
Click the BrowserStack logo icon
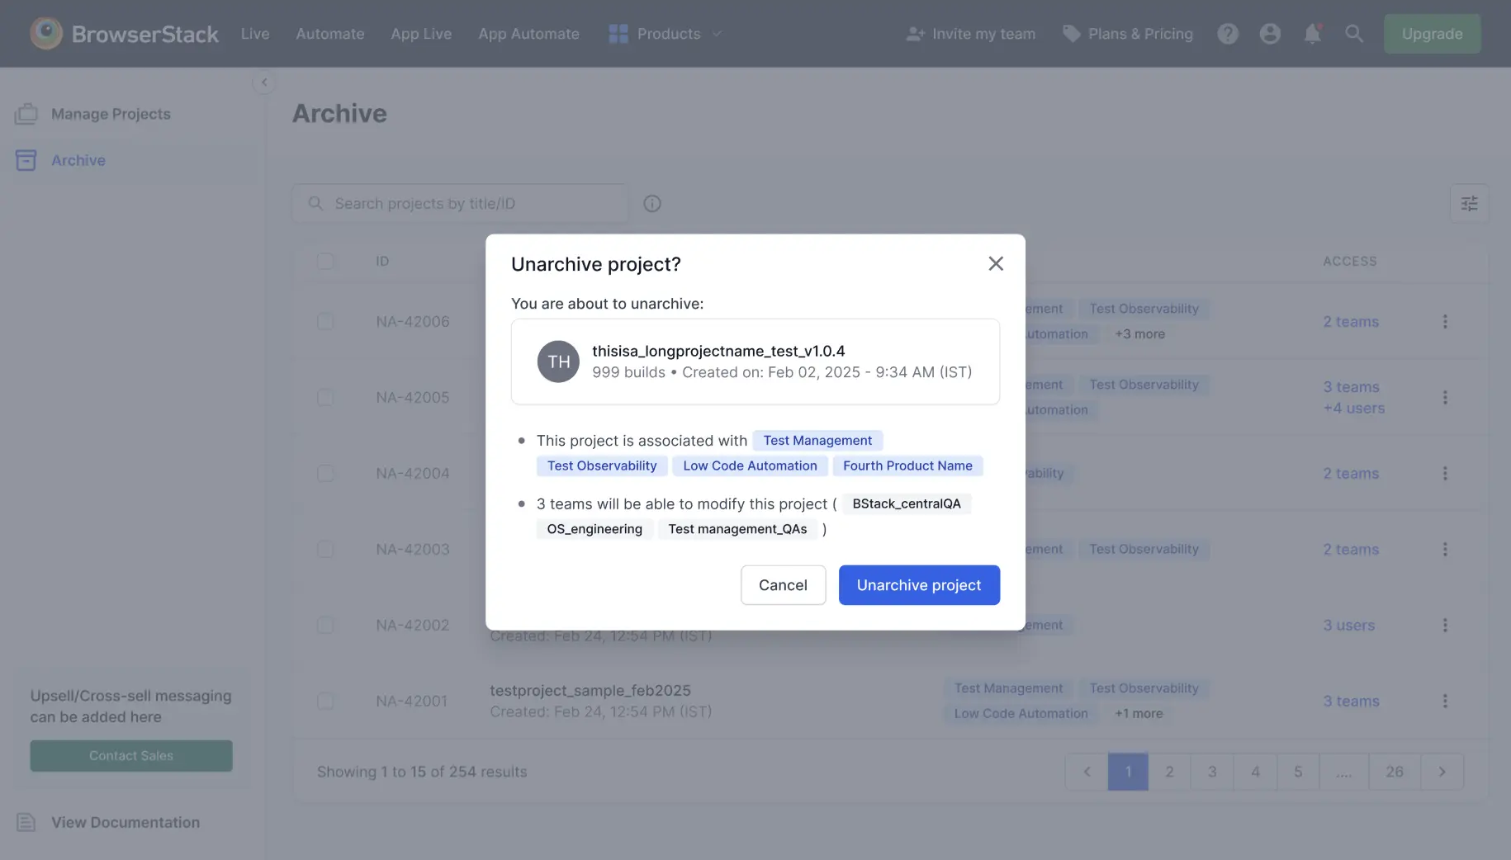point(46,33)
